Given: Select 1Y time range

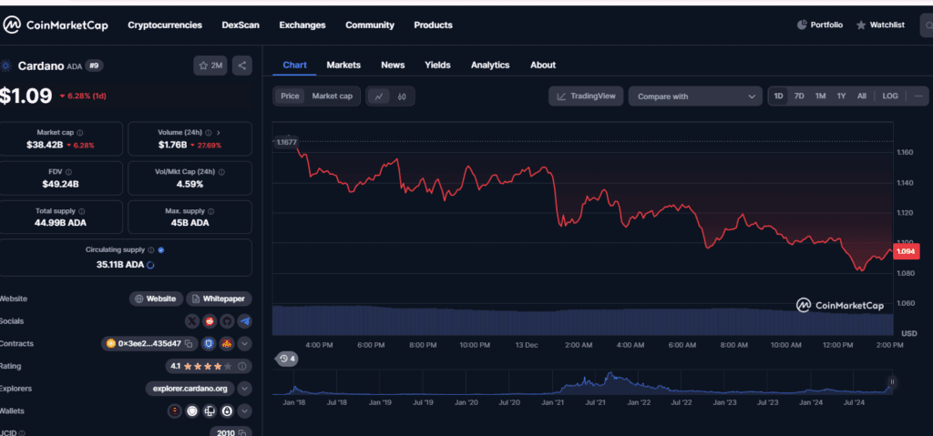Looking at the screenshot, I should [841, 96].
